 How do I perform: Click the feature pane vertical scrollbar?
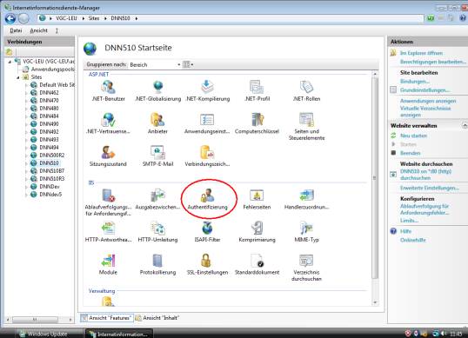click(375, 177)
